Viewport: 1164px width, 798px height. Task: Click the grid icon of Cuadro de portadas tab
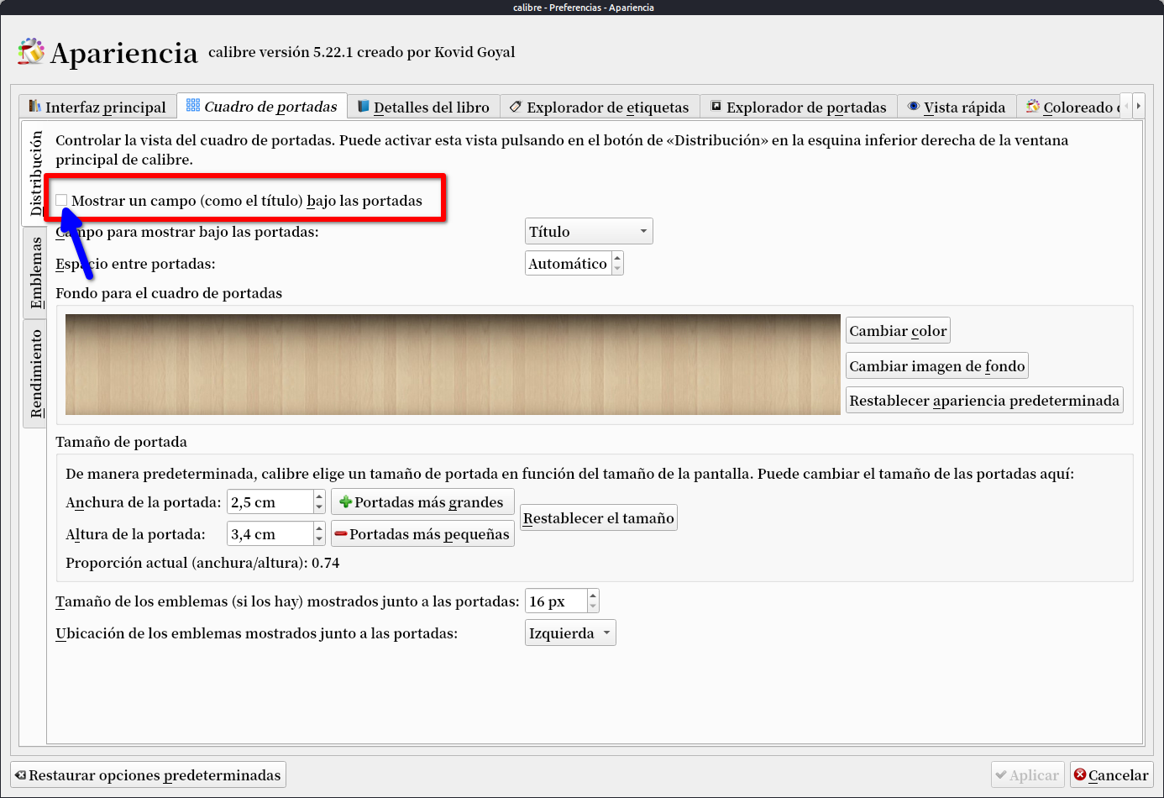tap(193, 105)
